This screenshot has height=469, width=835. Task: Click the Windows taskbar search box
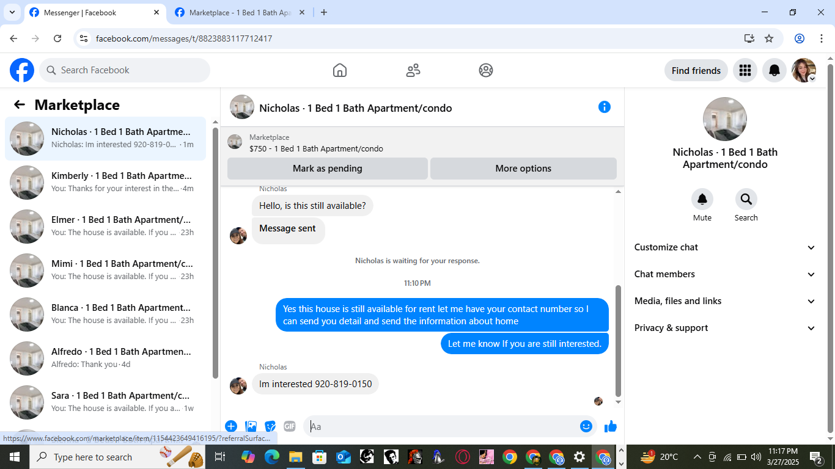pos(118,457)
